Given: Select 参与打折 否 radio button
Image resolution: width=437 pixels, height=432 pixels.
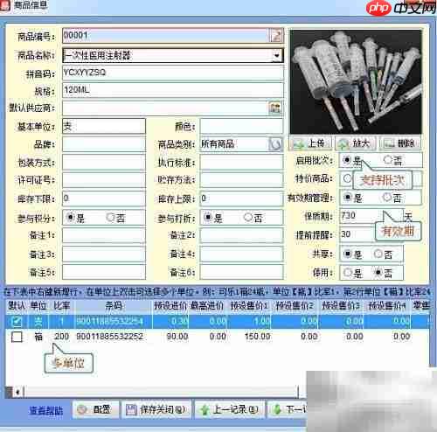Looking at the screenshot, I should [x=248, y=217].
